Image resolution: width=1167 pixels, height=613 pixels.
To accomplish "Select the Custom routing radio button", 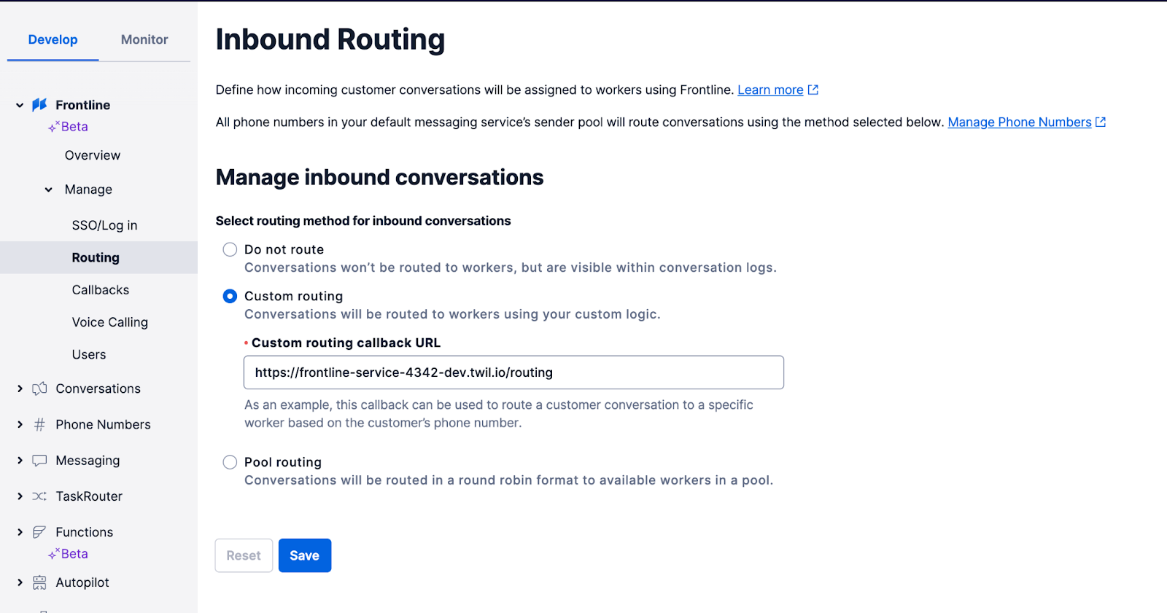I will coord(230,296).
